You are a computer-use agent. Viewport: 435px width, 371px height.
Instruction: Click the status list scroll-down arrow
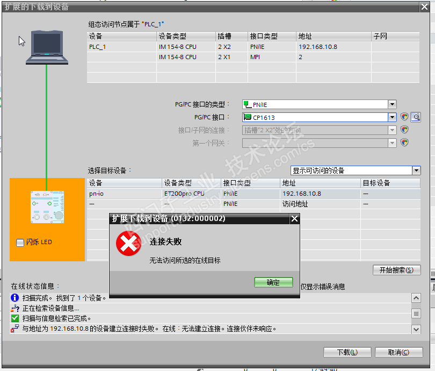pos(416,330)
